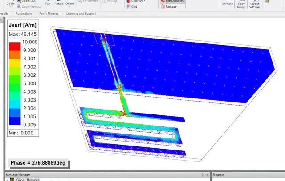Click the Progress panel header

[x=248, y=175]
